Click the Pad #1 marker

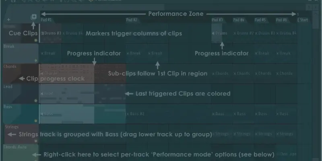tap(46, 20)
